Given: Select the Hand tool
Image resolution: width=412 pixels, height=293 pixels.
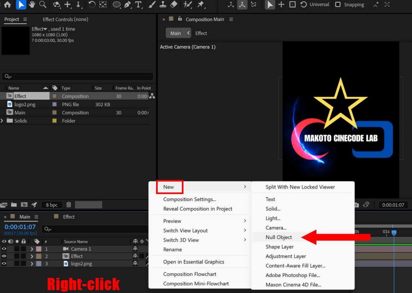Looking at the screenshot, I should point(32,4).
